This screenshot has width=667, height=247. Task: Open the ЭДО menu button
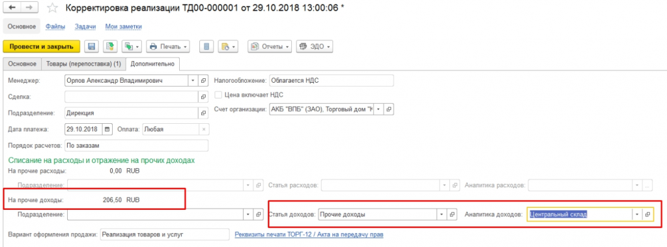(315, 46)
